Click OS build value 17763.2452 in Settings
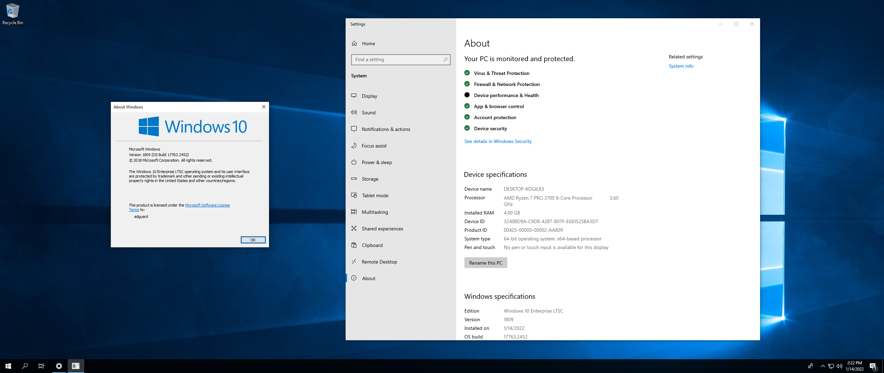Screen dimensions: 884x373 pos(516,337)
